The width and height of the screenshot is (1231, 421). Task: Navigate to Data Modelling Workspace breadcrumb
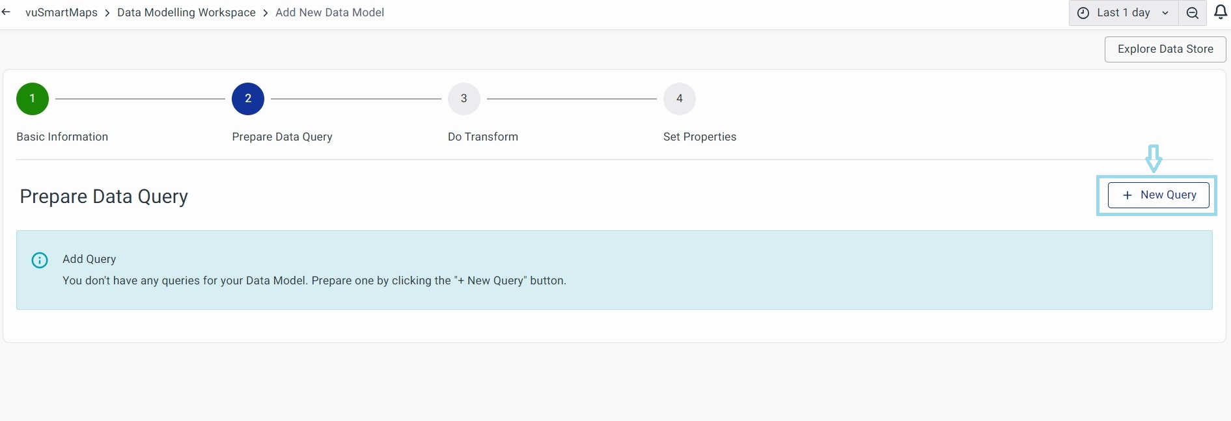[x=186, y=12]
